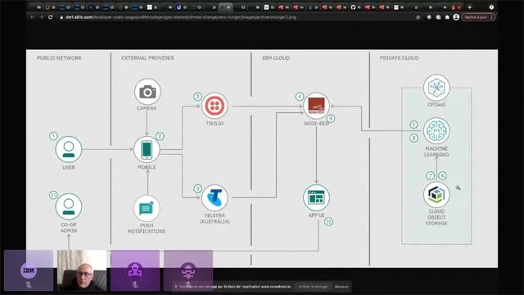The image size is (524, 295).
Task: Click the 'PRIVATE CLOUD' heading text
Action: (x=399, y=58)
